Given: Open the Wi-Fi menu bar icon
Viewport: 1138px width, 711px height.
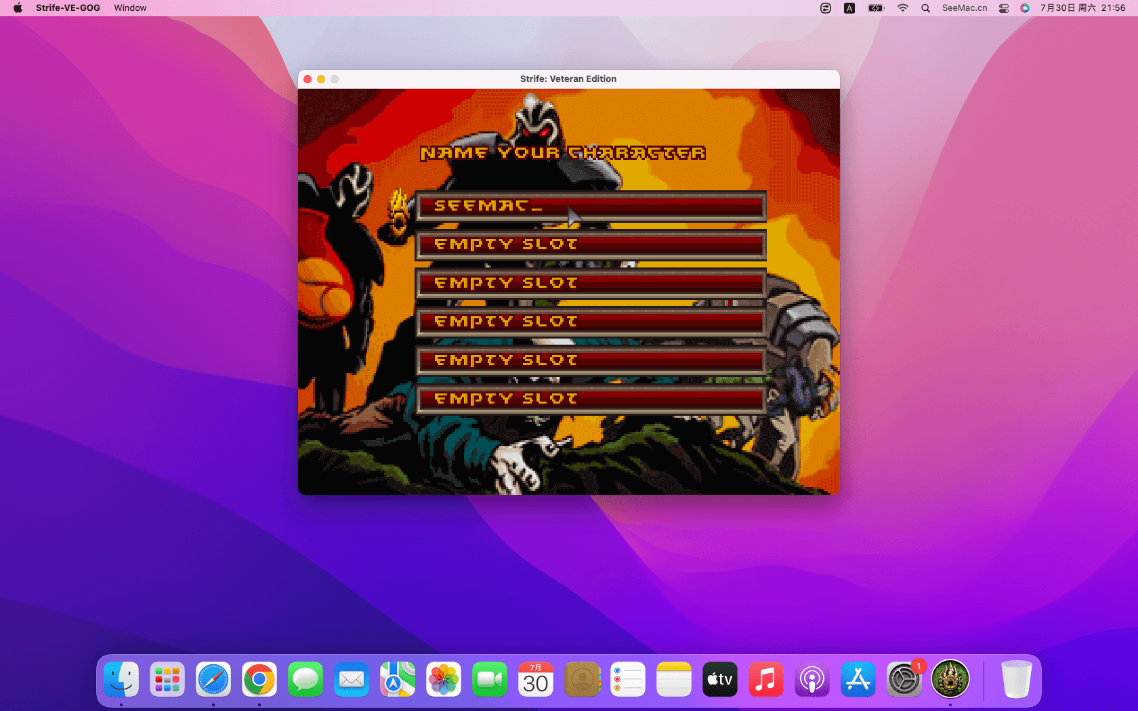Looking at the screenshot, I should [903, 8].
